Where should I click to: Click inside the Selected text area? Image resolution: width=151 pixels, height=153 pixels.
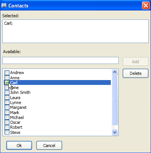(75, 31)
